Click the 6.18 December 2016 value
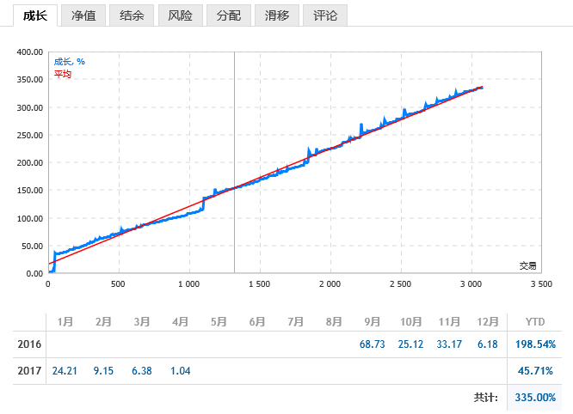This screenshot has width=573, height=414. tap(488, 344)
